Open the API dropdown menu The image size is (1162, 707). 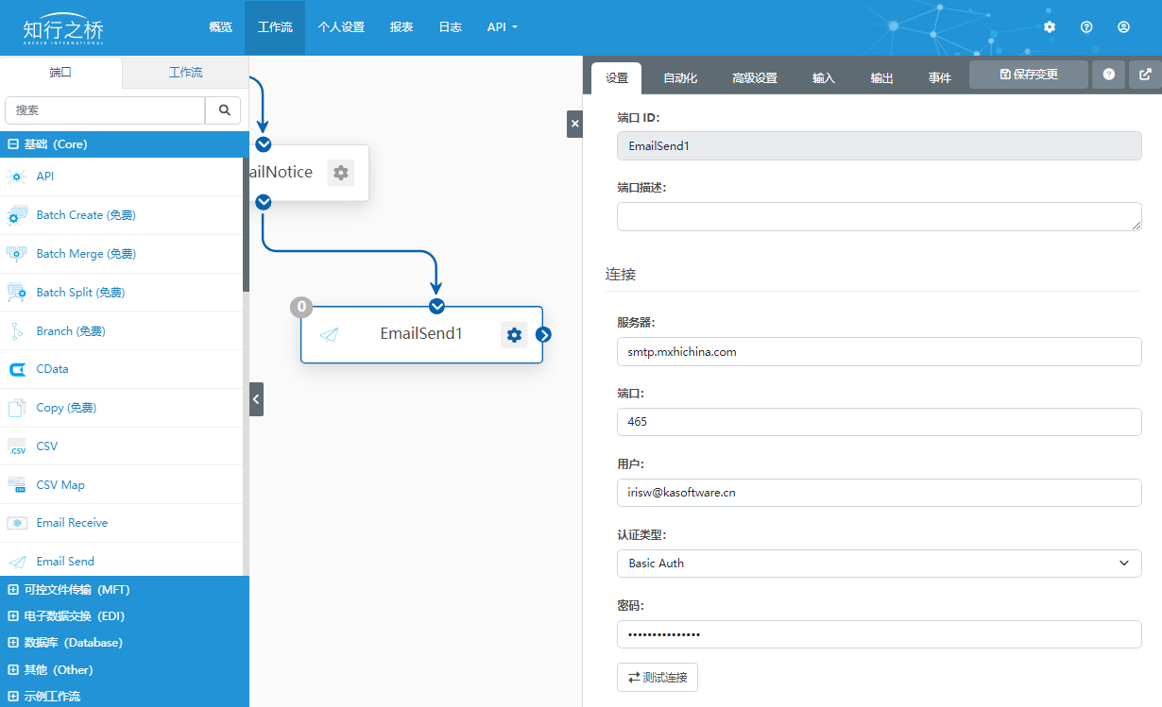click(503, 27)
